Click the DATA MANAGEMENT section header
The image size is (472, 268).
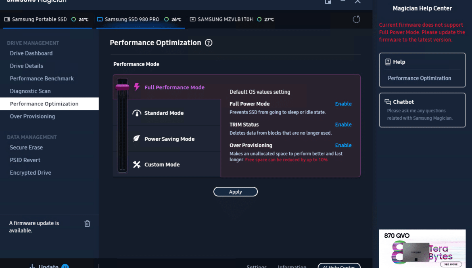point(31,137)
